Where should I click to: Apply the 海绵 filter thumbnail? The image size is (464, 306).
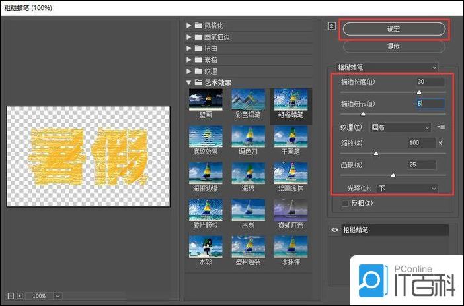248,173
